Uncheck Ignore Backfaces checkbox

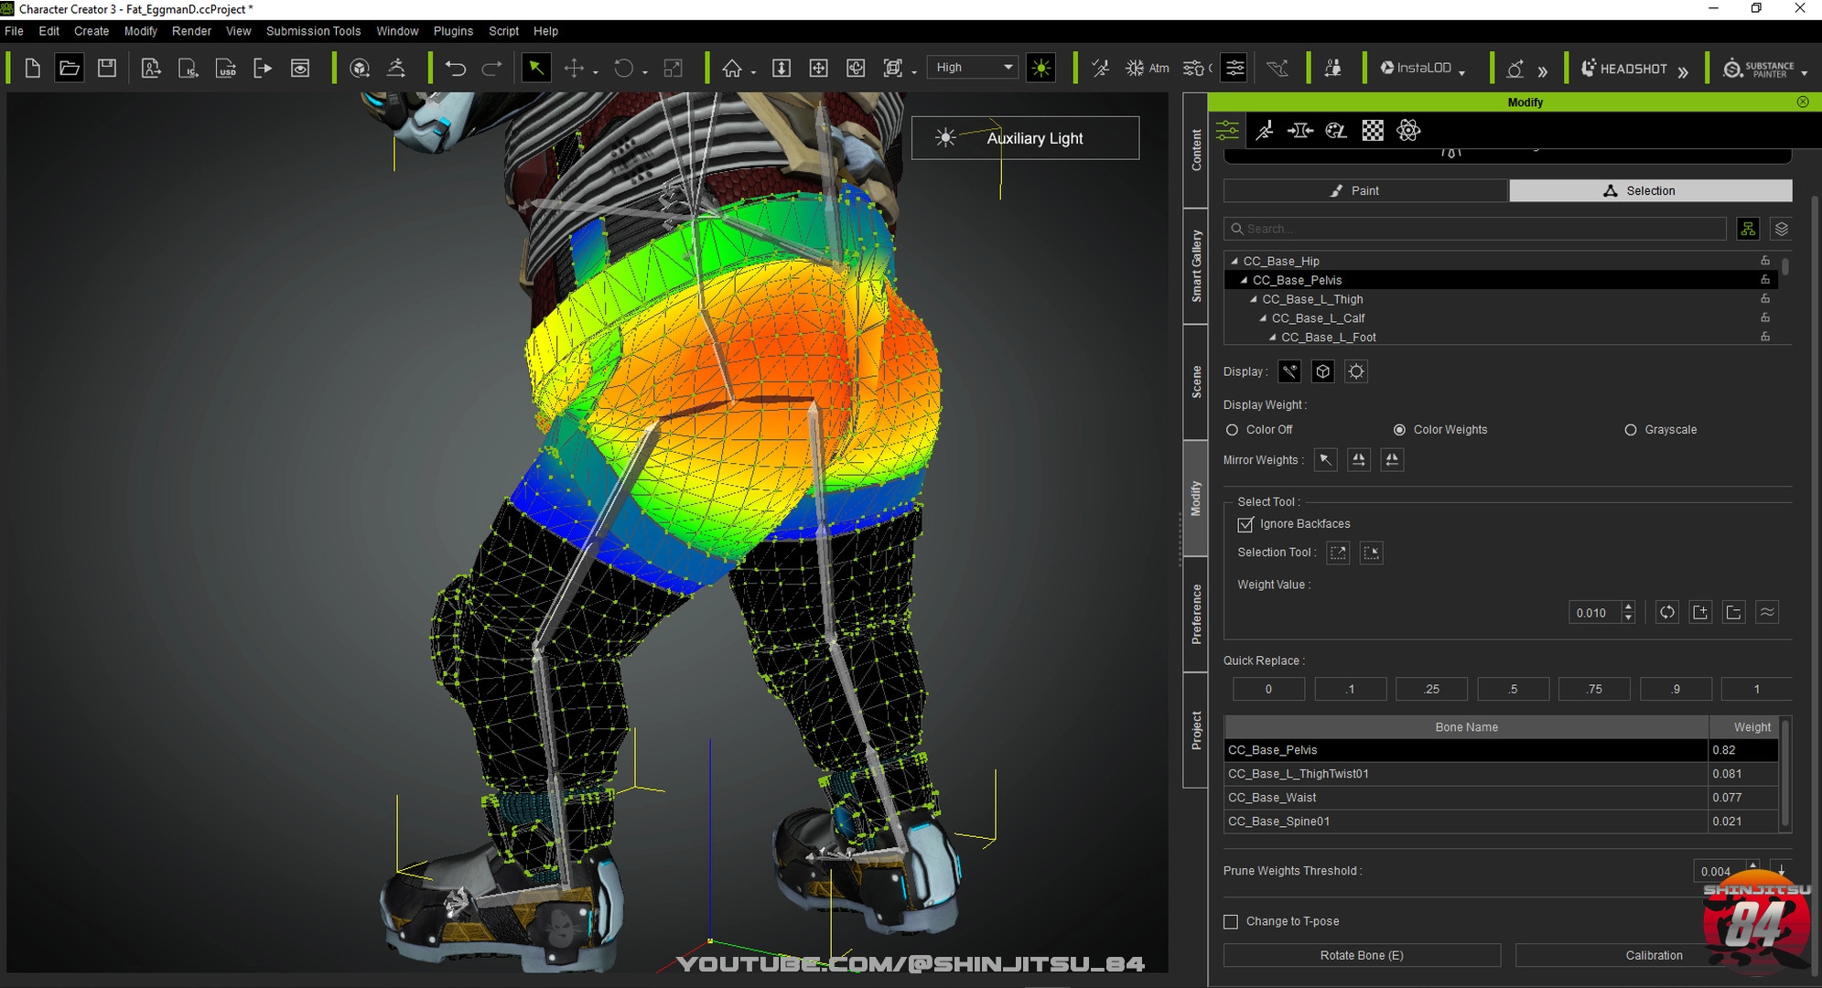coord(1245,524)
